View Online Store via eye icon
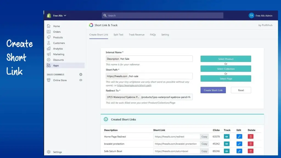This screenshot has width=281, height=158. [x=81, y=80]
